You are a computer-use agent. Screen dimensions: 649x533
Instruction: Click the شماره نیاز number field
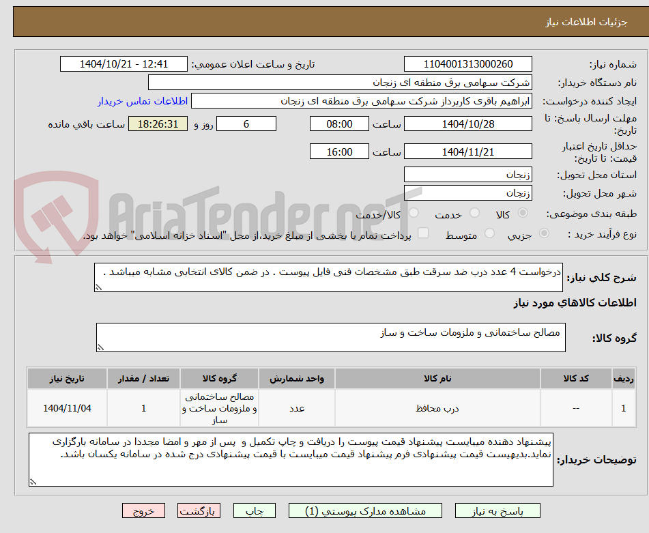pyautogui.click(x=468, y=63)
